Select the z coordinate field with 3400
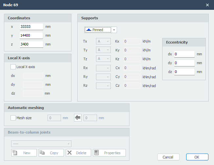The height and width of the screenshot is (165, 214). (x=31, y=44)
